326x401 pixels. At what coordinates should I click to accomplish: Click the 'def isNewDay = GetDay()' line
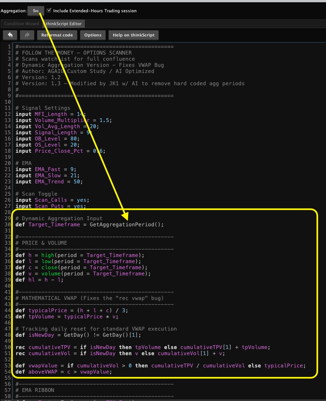click(78, 335)
